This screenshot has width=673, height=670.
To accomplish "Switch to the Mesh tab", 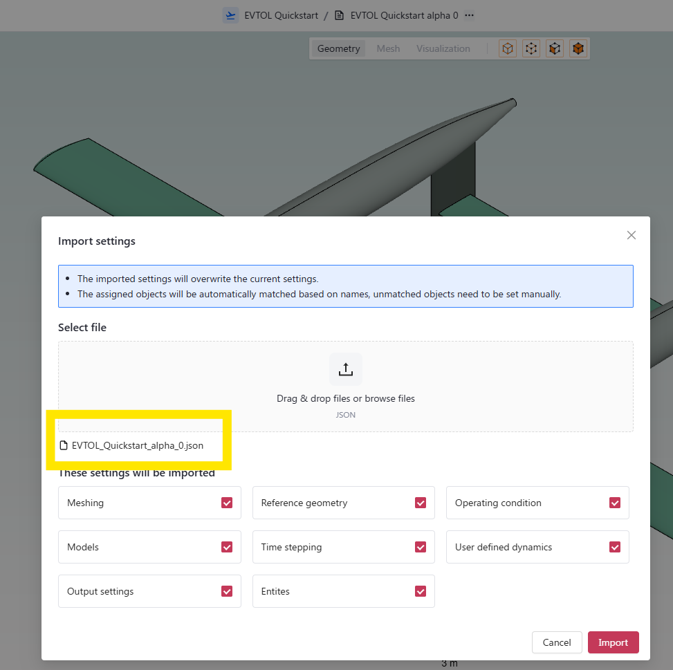I will 388,48.
